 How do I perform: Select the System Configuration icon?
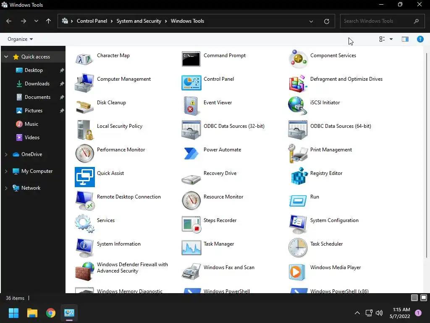pos(298,224)
